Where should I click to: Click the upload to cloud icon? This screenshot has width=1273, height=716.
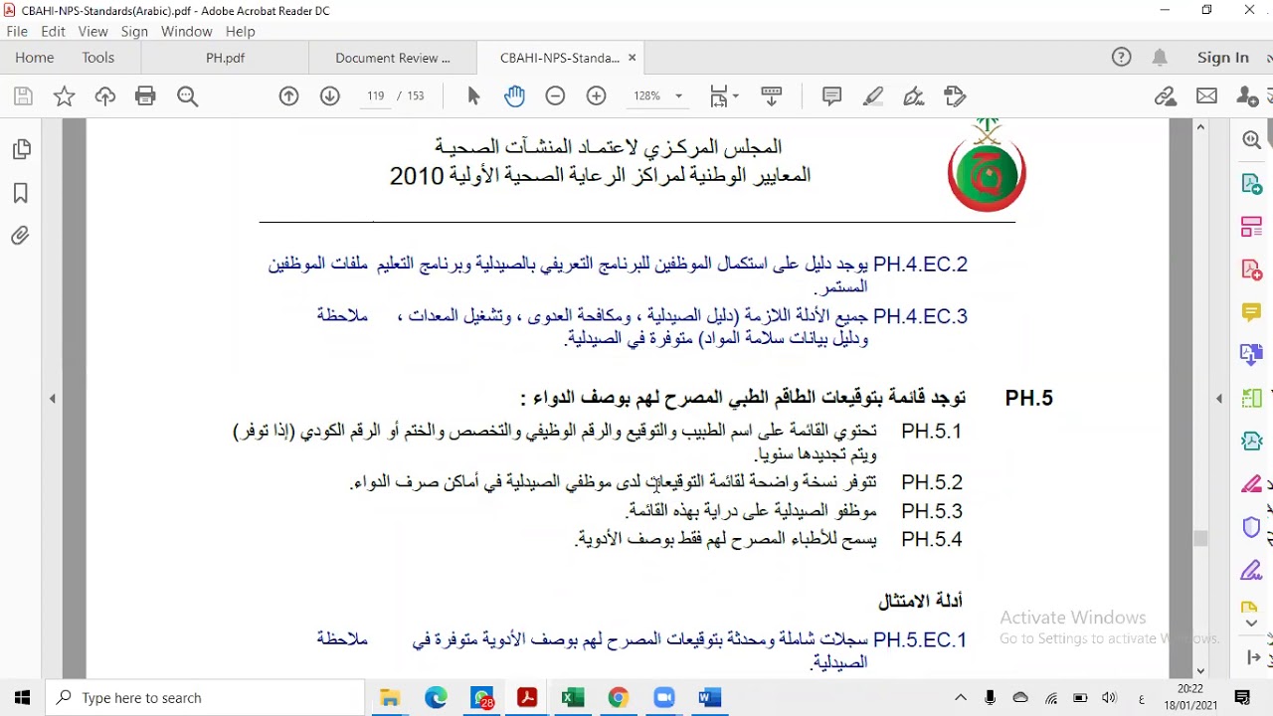pyautogui.click(x=104, y=96)
